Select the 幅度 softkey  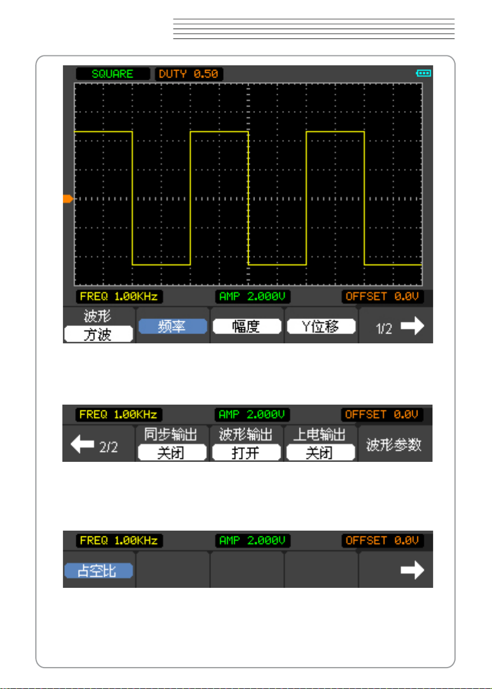pos(247,327)
